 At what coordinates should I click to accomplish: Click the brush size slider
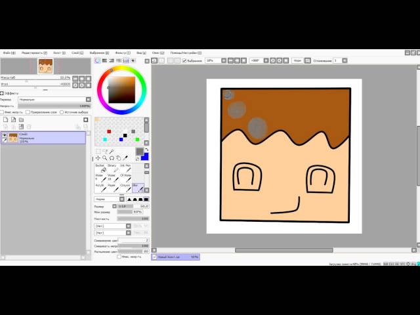click(133, 206)
